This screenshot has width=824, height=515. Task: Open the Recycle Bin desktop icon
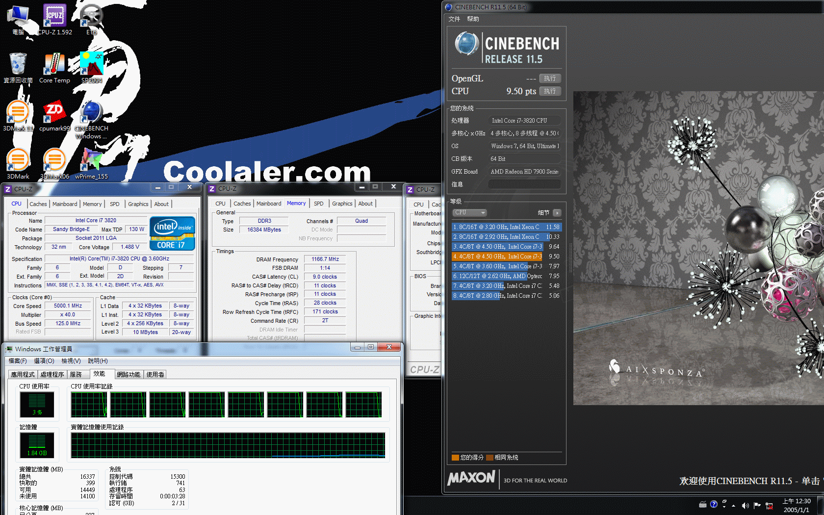click(18, 68)
